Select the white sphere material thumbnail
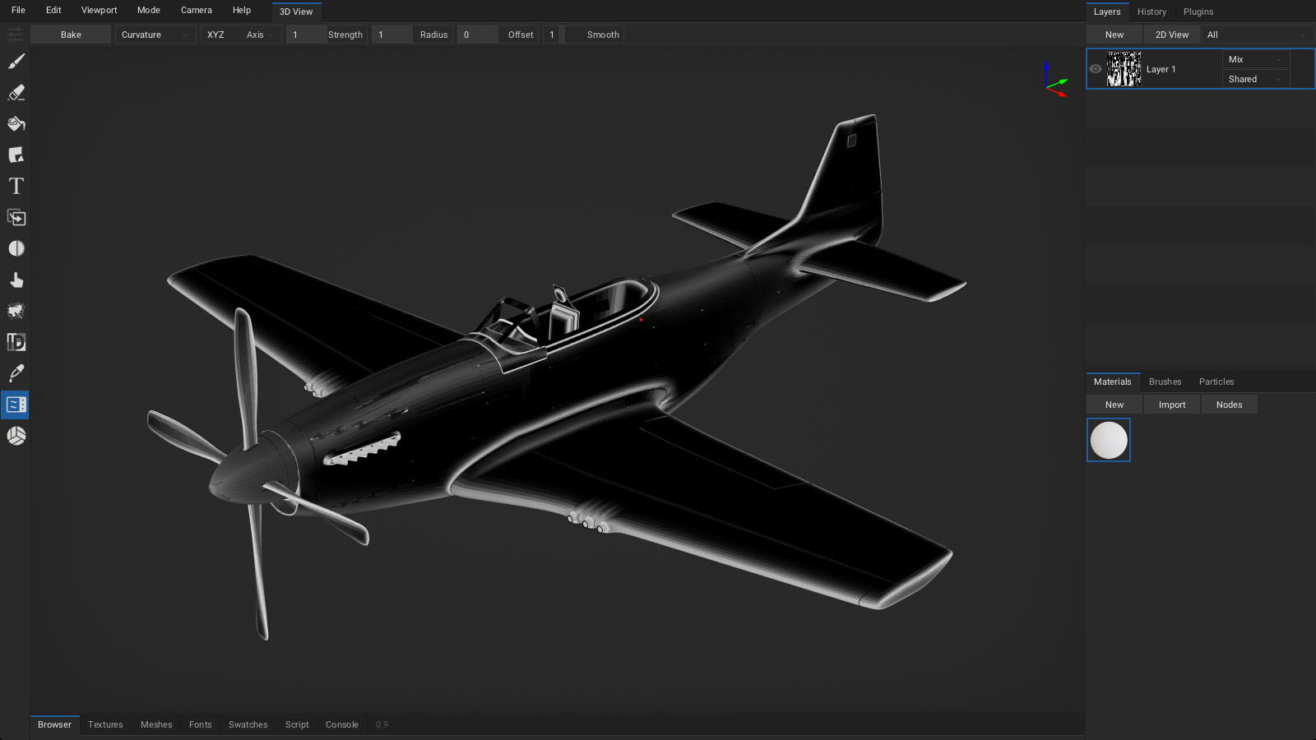1316x740 pixels. [x=1109, y=440]
